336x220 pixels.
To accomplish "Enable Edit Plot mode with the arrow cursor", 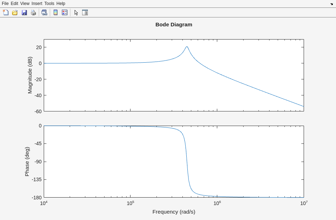I will pyautogui.click(x=76, y=12).
